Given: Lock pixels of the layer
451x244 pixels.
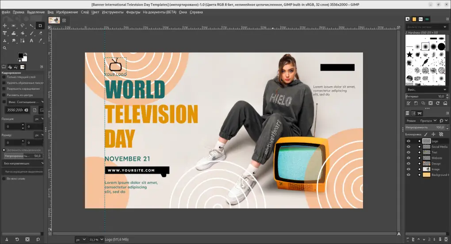Looking at the screenshot, I should [426, 134].
